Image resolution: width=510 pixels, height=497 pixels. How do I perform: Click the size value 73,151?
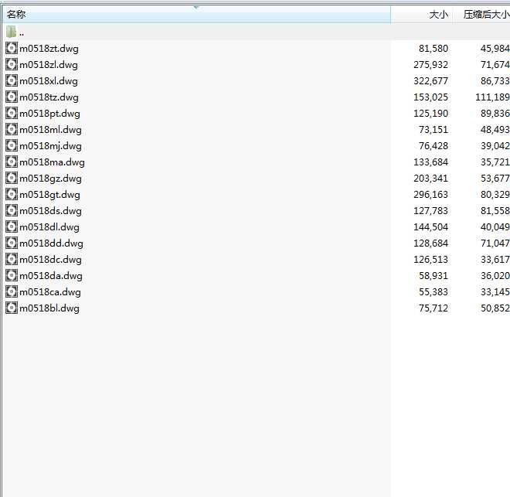tap(433, 130)
